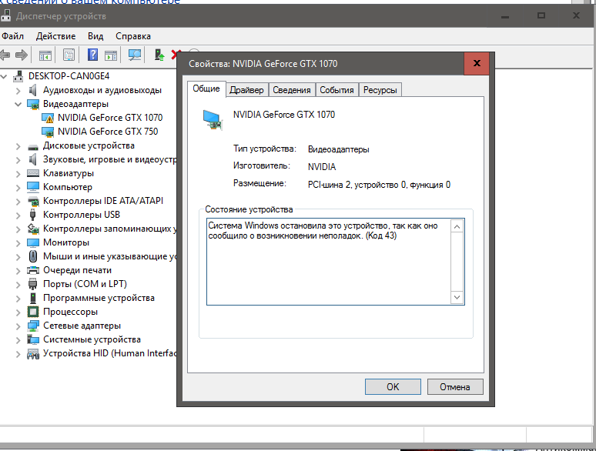
Task: Click the GTX 1070 warning icon in tree
Action: 48,119
